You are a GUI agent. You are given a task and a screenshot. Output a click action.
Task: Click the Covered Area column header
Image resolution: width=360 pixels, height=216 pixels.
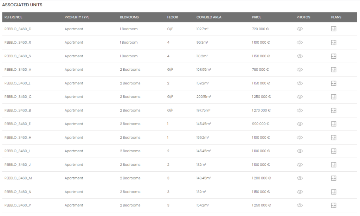click(209, 17)
